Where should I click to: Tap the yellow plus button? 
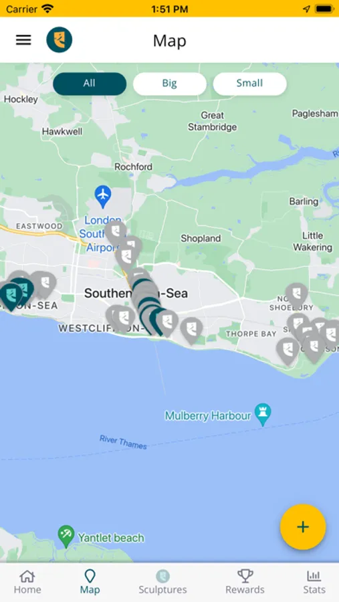[x=303, y=527]
